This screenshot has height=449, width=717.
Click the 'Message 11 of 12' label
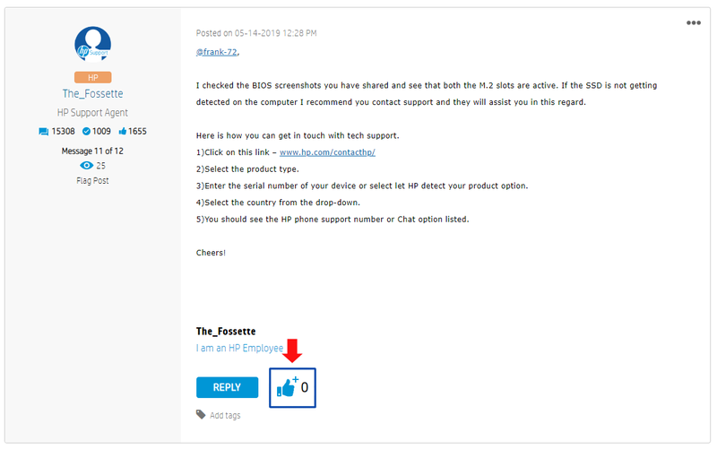[93, 151]
